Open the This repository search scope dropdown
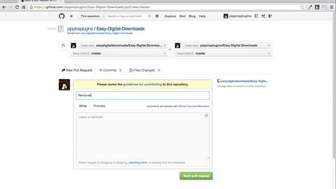This screenshot has height=189, width=336. click(92, 16)
